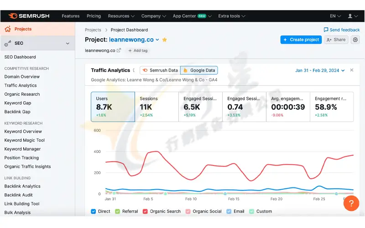Open Domain Overview

(22, 77)
